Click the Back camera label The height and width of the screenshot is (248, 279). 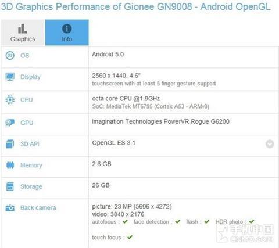[x=38, y=208]
